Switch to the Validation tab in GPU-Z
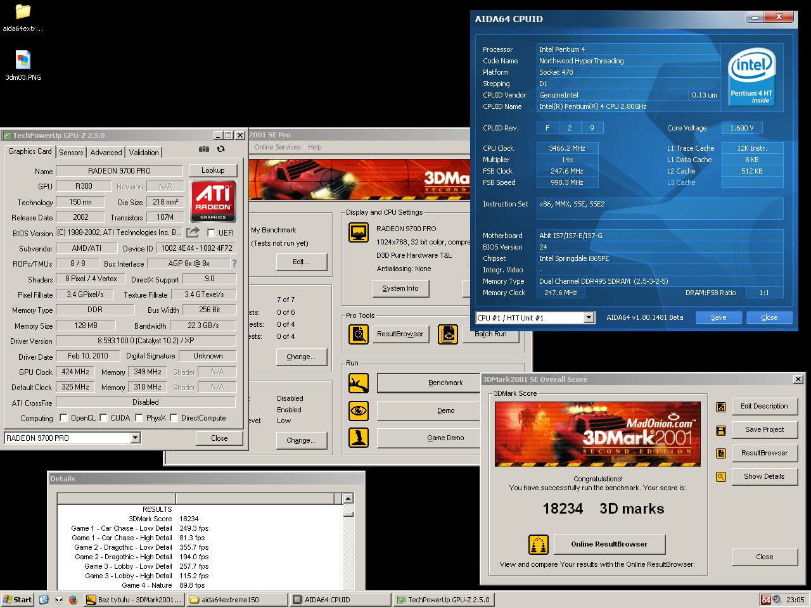This screenshot has width=811, height=608. [x=144, y=153]
